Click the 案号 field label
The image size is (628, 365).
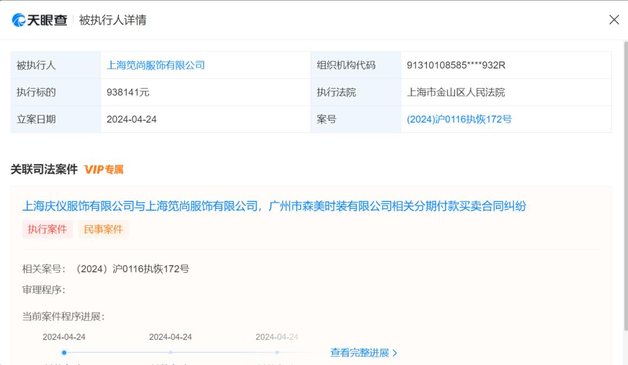point(326,119)
